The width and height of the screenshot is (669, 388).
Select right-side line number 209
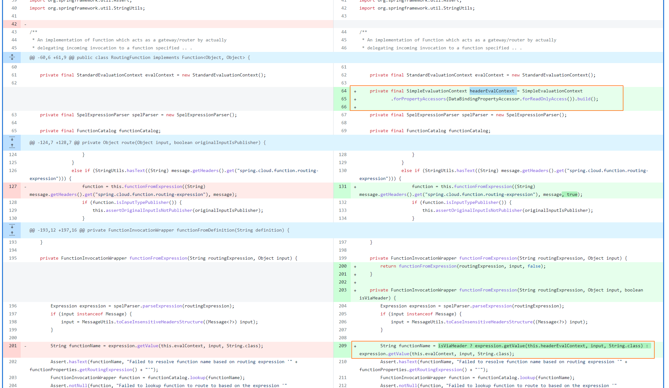[x=342, y=346]
